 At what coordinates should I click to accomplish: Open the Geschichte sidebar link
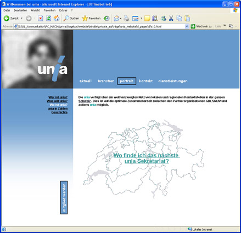tap(59, 112)
